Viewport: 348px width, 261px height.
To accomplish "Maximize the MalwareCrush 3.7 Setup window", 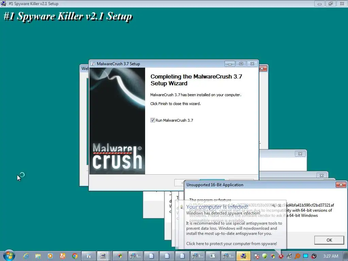I will point(241,64).
